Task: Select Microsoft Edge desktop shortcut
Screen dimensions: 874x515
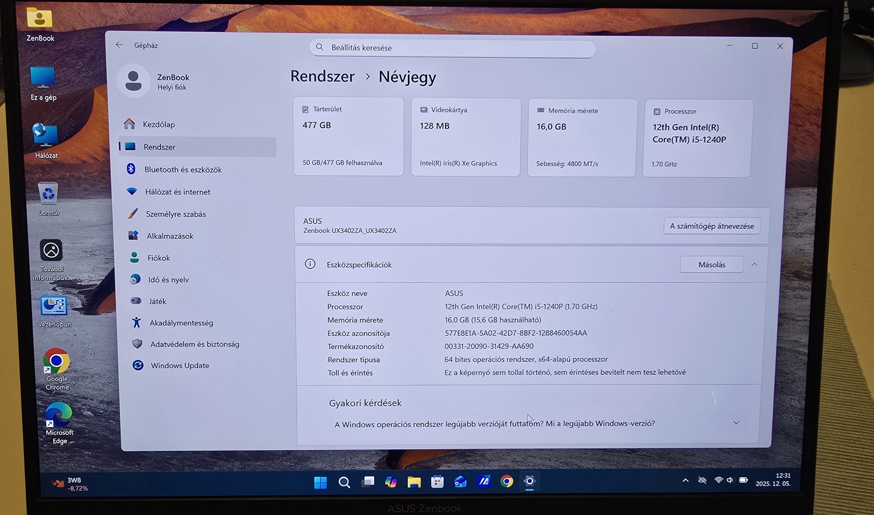Action: [59, 424]
